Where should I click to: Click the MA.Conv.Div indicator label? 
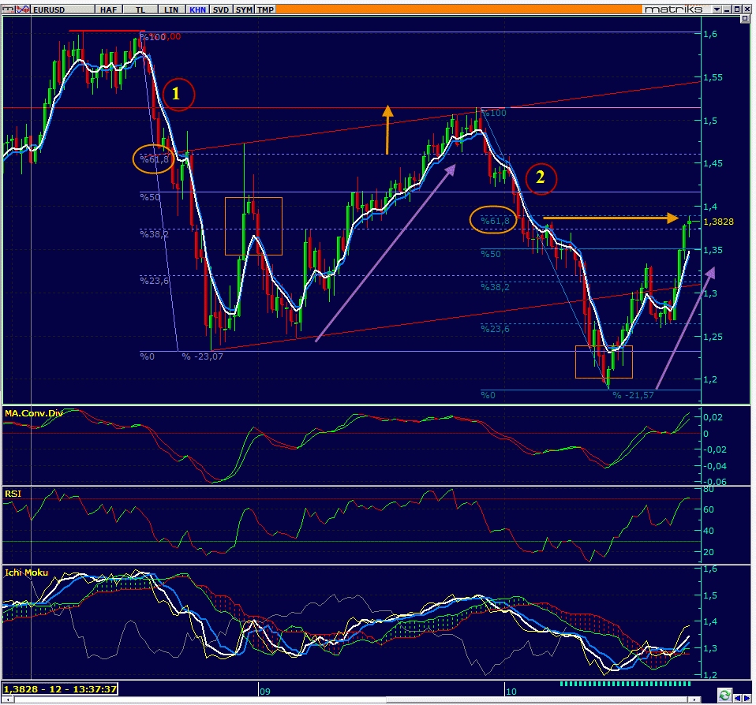point(32,413)
